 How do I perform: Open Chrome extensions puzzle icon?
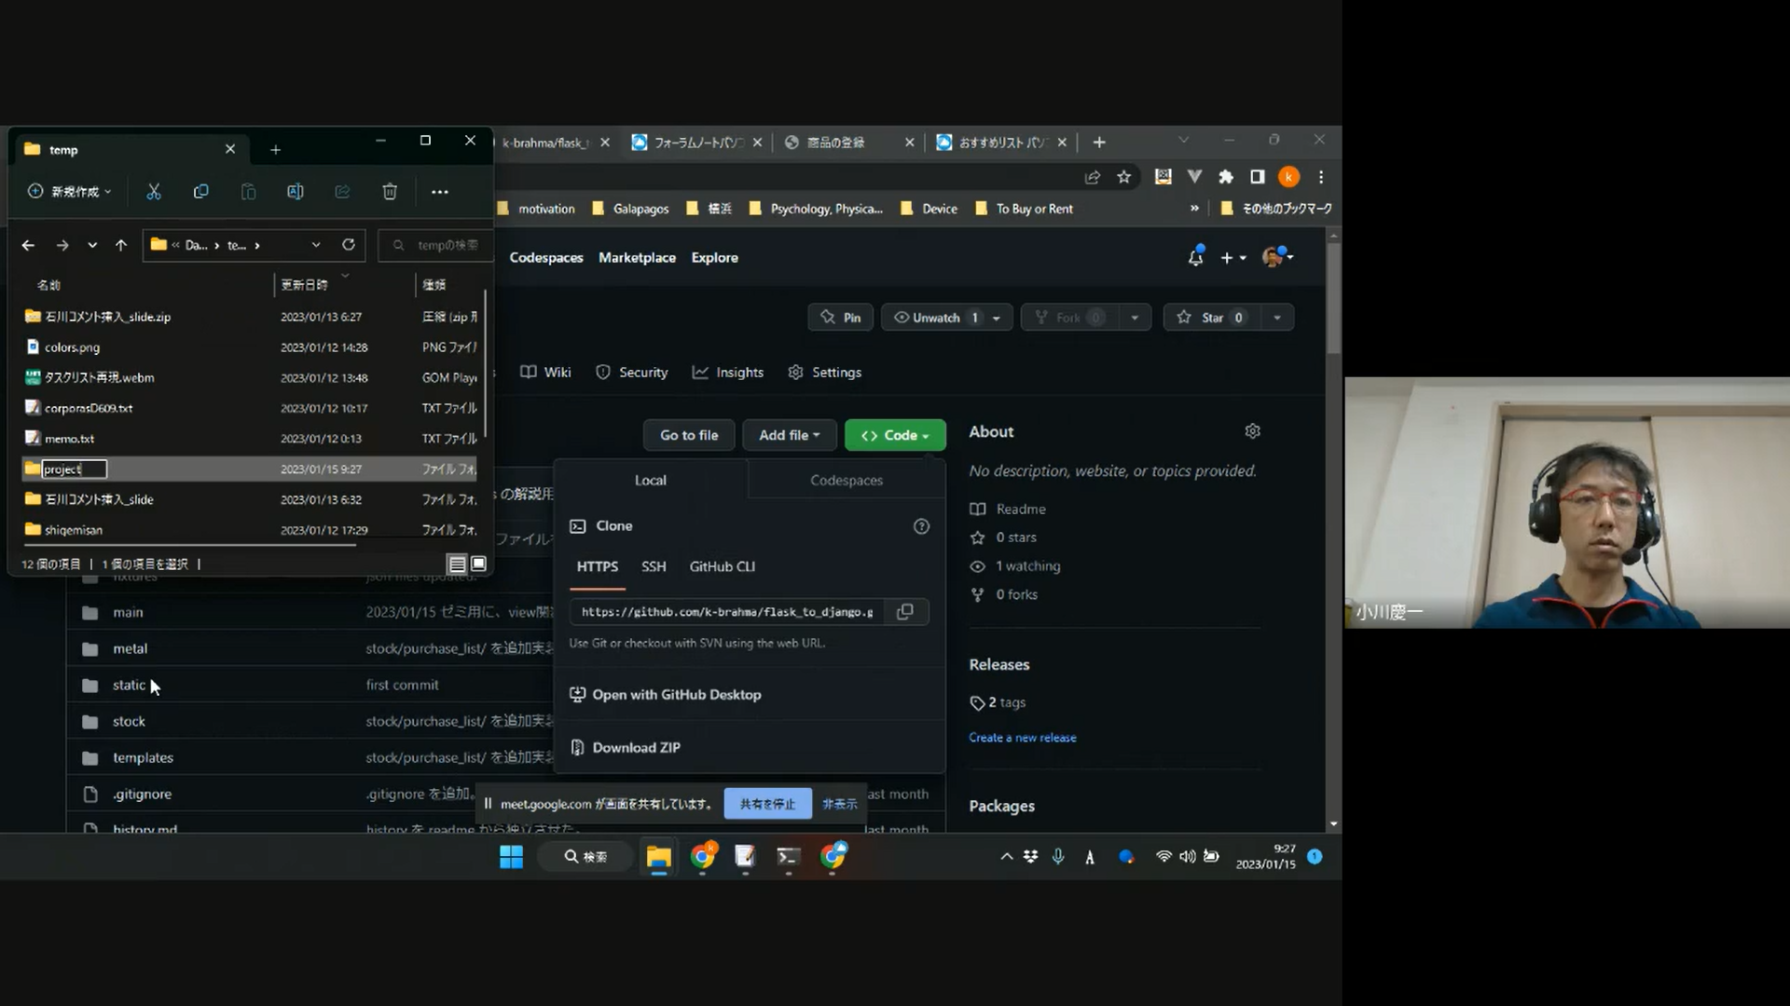[1226, 177]
